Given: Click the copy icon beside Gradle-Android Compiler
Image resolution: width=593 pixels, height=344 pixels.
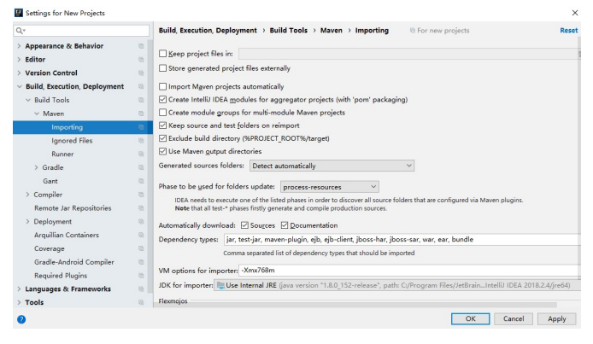Looking at the screenshot, I should click(x=141, y=262).
